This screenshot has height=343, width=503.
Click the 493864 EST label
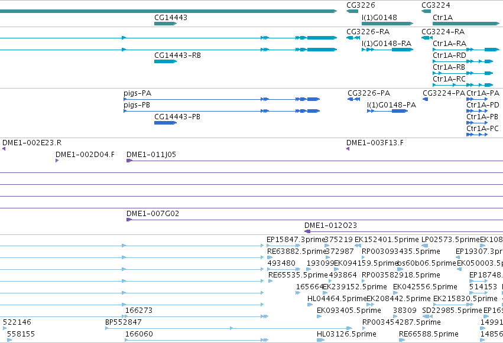(x=343, y=275)
